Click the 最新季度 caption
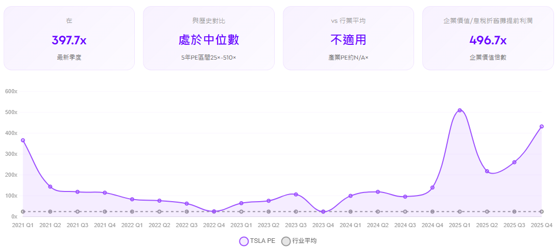The height and width of the screenshot is (248, 555). coord(69,57)
